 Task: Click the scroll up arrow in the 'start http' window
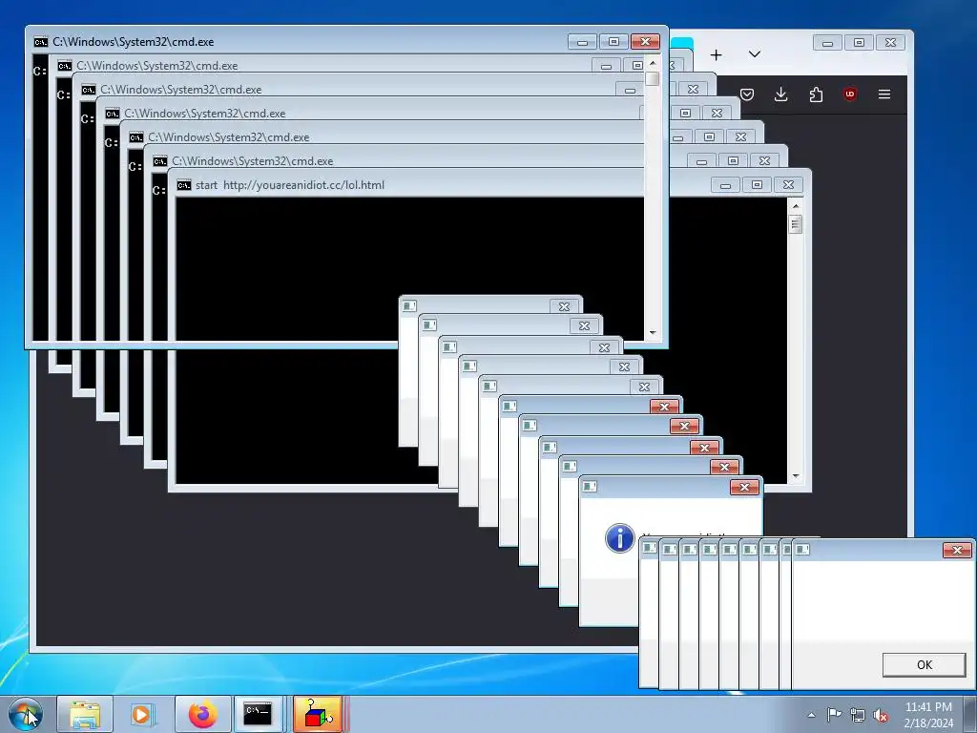(795, 206)
